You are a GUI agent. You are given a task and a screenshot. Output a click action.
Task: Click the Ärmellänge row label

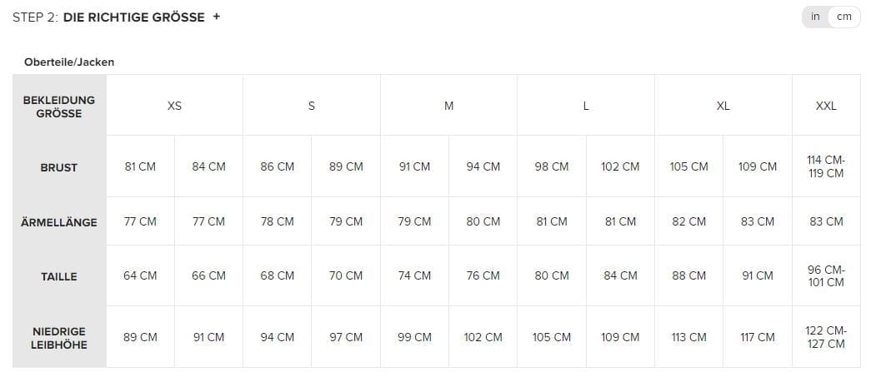click(x=59, y=222)
